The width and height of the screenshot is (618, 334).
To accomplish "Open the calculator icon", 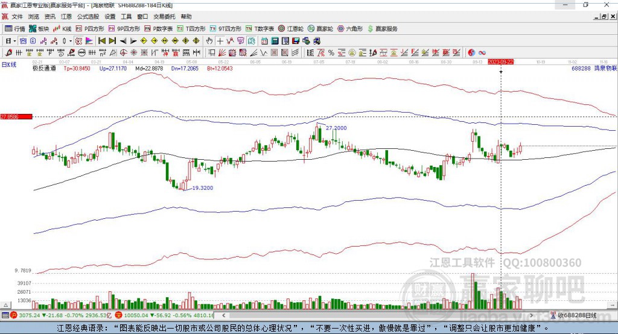I will [x=275, y=41].
